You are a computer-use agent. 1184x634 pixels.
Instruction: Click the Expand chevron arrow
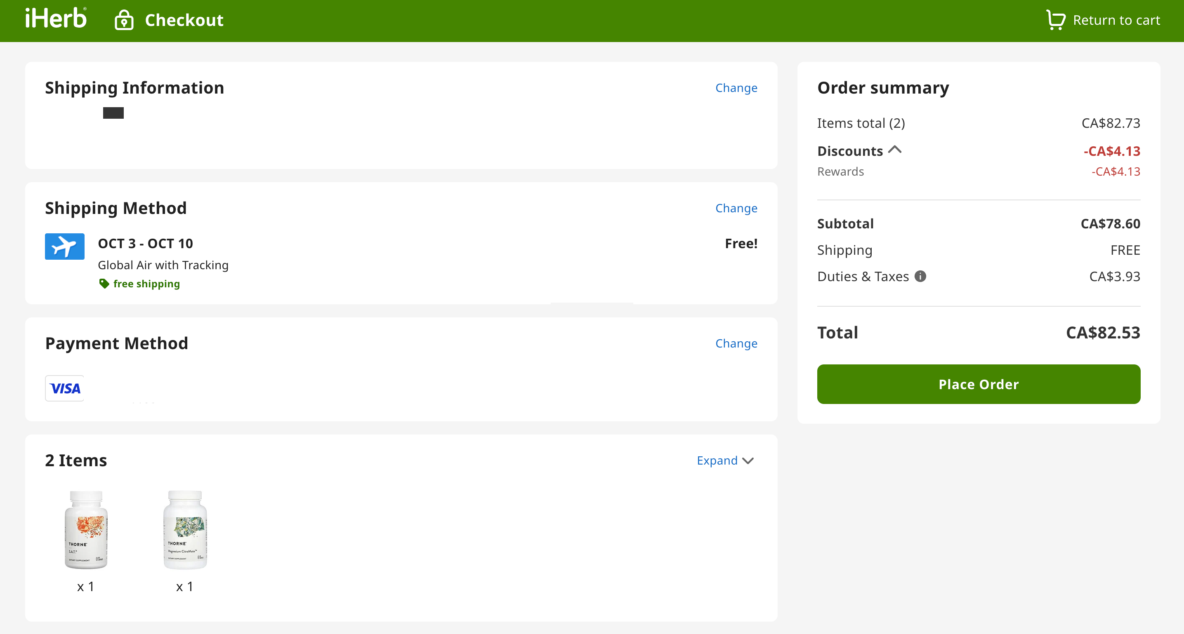pos(748,461)
